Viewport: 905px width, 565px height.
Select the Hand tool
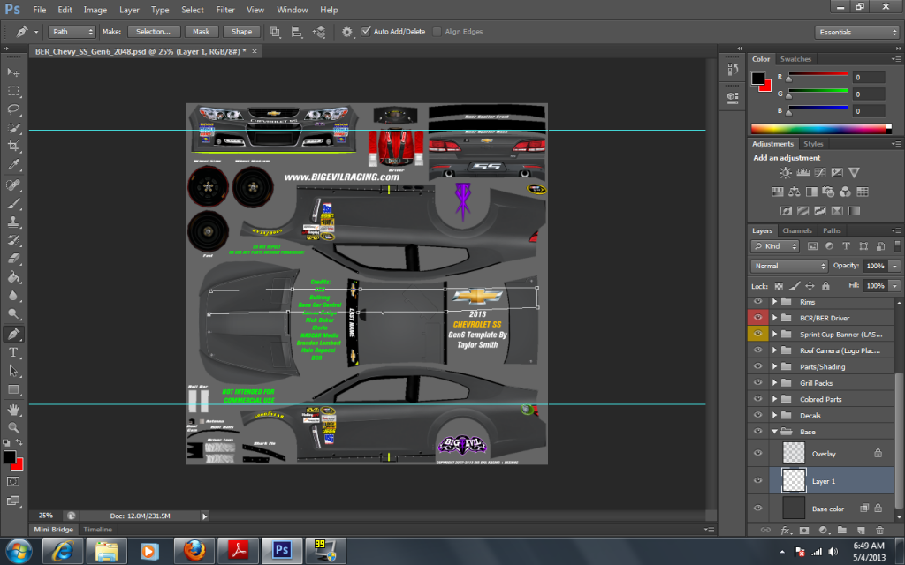(x=13, y=410)
